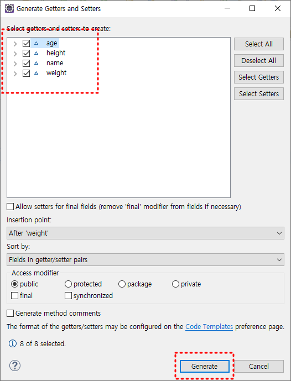Expand the age tree node
The image size is (291, 381).
(x=15, y=44)
